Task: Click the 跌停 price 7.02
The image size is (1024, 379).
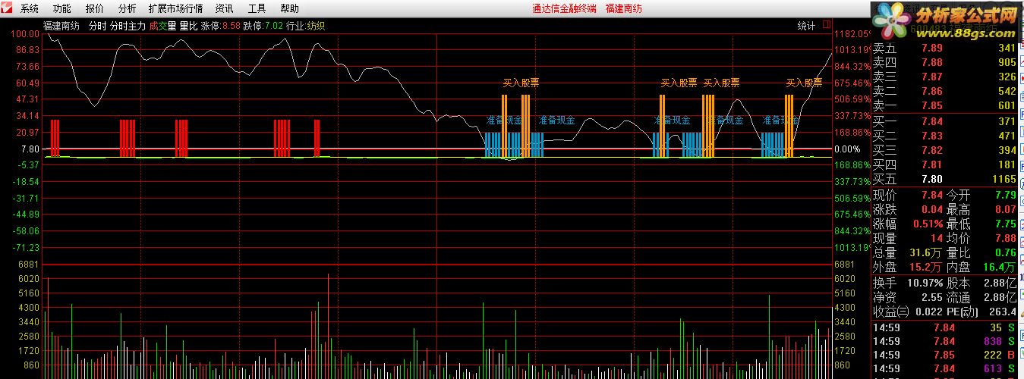Action: point(274,26)
